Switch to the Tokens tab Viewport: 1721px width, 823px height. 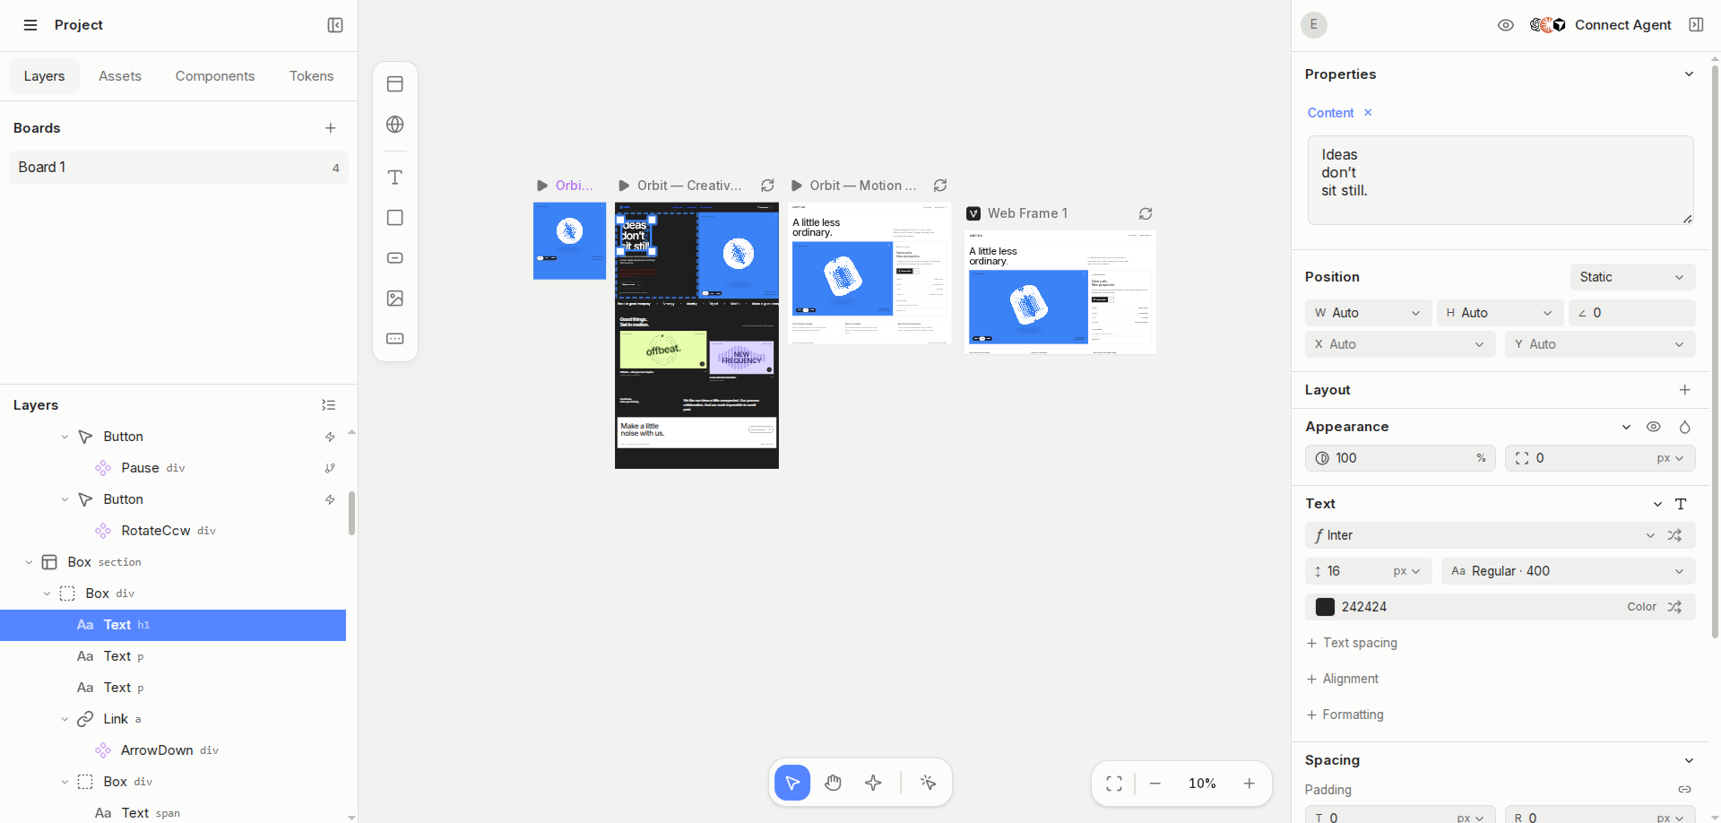pyautogui.click(x=312, y=76)
